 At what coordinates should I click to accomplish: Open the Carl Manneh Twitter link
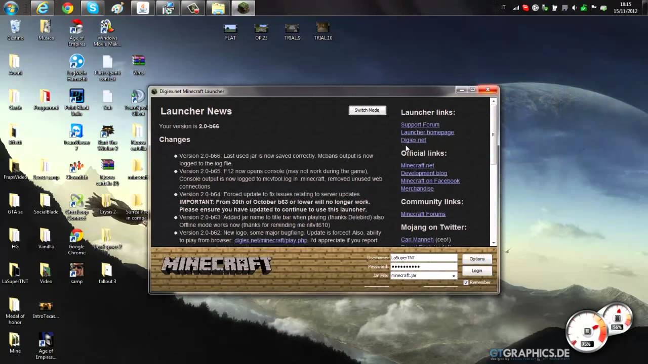[417, 240]
